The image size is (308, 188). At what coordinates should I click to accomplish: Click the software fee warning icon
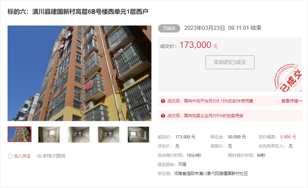[x=163, y=101]
